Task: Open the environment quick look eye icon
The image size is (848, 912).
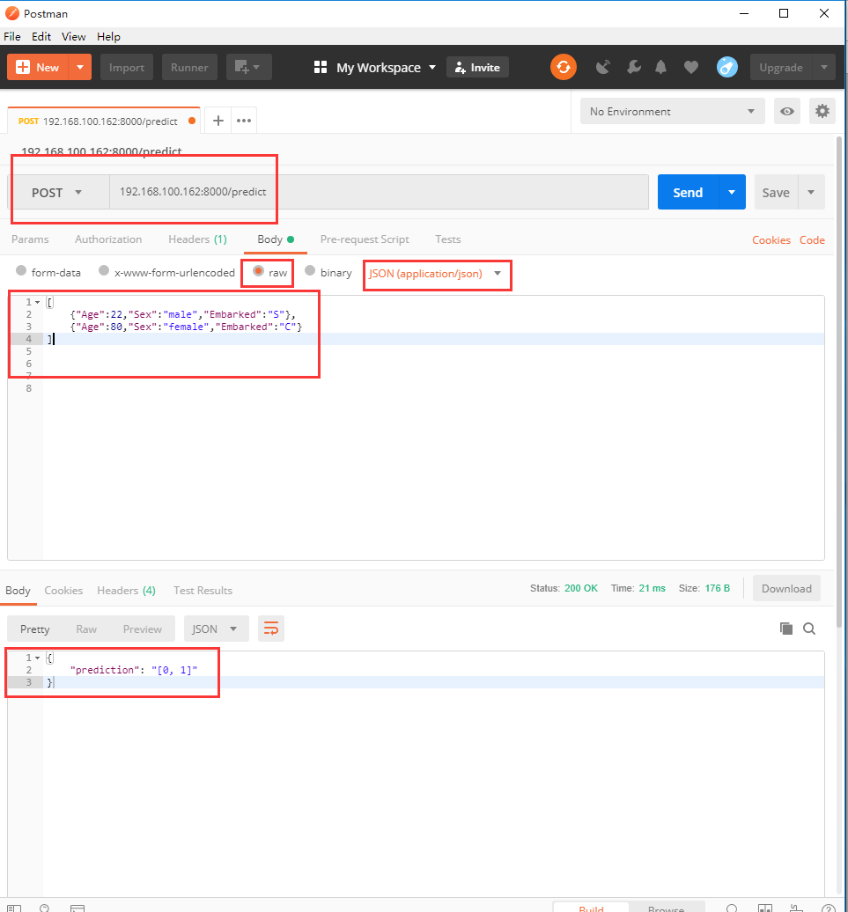Action: [x=787, y=111]
